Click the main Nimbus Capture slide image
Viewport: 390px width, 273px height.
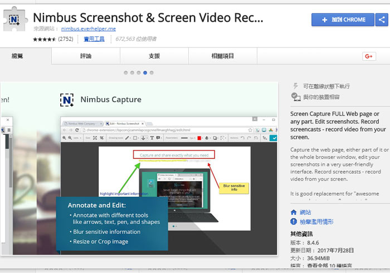(139, 168)
